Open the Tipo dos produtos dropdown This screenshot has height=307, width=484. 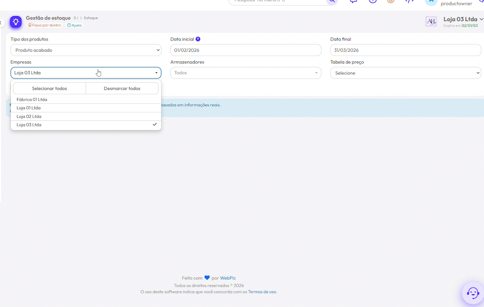[x=86, y=50]
